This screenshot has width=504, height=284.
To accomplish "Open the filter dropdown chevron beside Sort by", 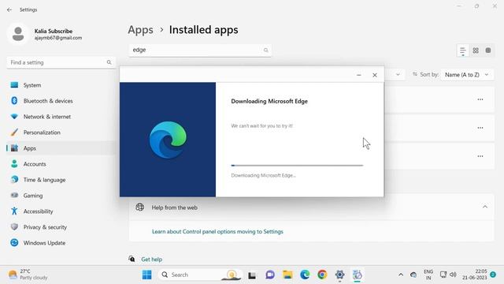I will click(398, 75).
